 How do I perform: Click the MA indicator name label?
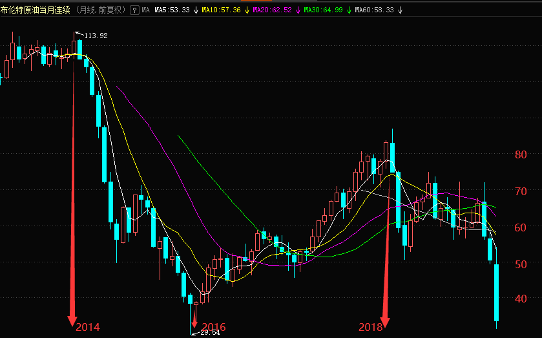coord(145,10)
